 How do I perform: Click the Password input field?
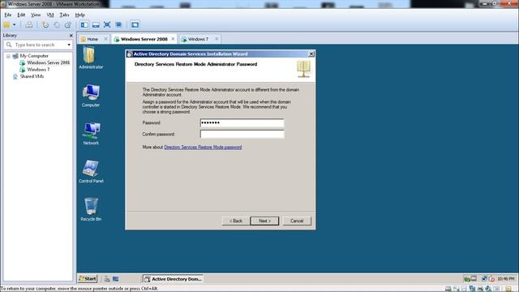(x=242, y=122)
